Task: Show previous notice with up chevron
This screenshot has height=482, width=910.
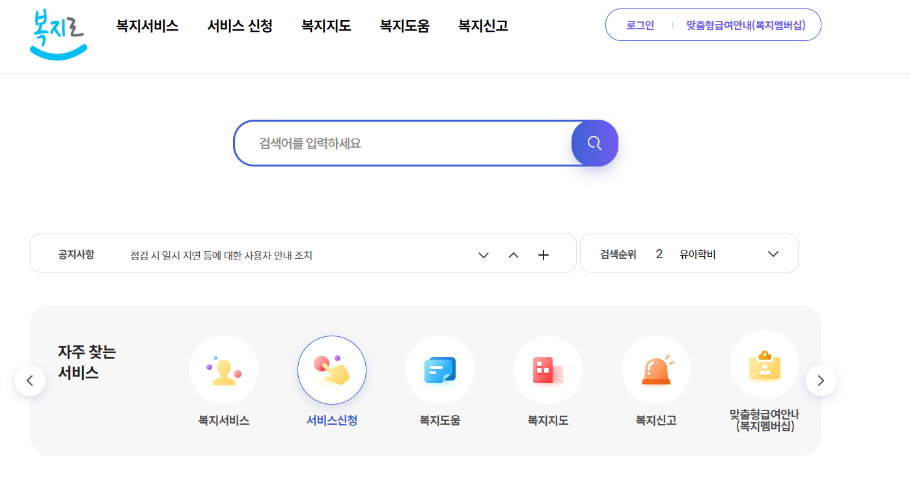Action: click(x=514, y=255)
